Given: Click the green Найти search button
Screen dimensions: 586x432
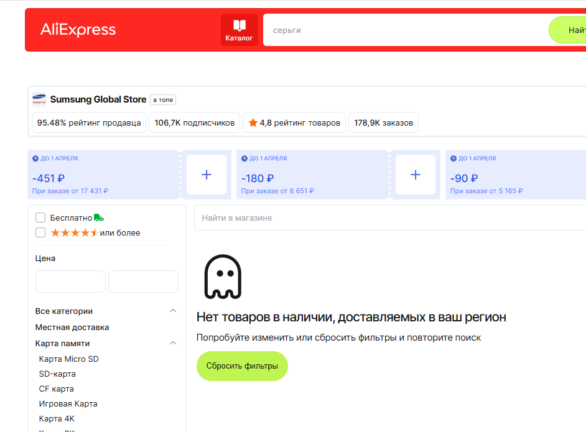Looking at the screenshot, I should [567, 30].
